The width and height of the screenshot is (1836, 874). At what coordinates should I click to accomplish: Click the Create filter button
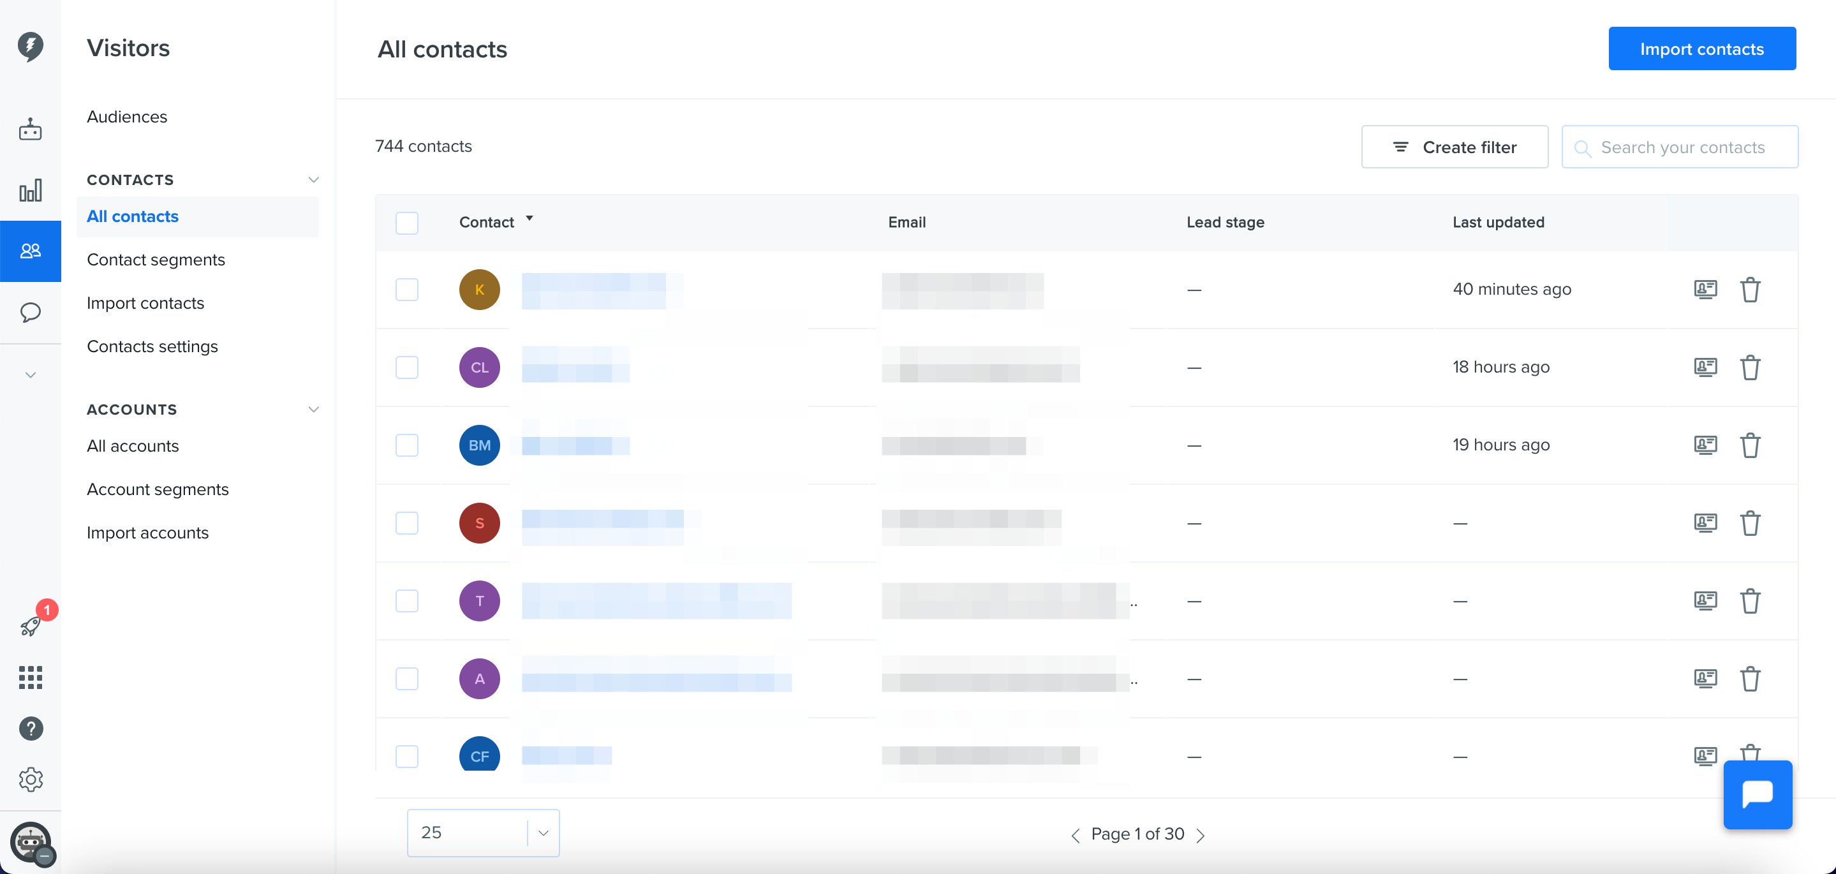(x=1455, y=147)
